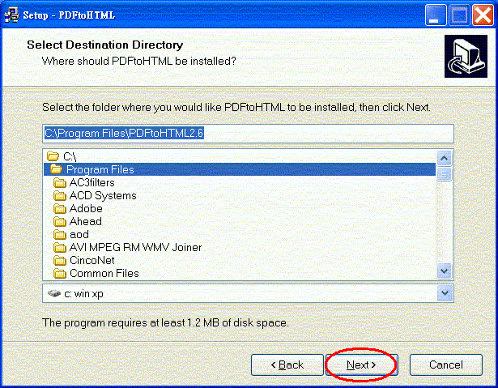
Task: Click the folder icon next to Common Files
Action: [60, 273]
